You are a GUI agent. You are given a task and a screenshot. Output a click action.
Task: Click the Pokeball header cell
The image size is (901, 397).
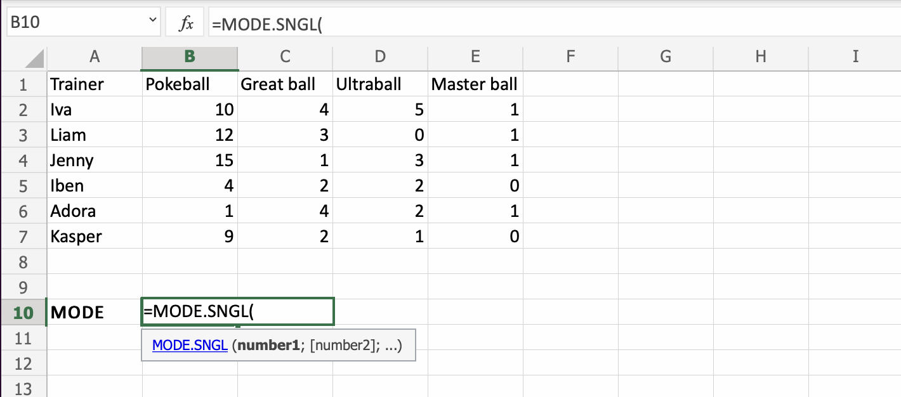pyautogui.click(x=190, y=84)
